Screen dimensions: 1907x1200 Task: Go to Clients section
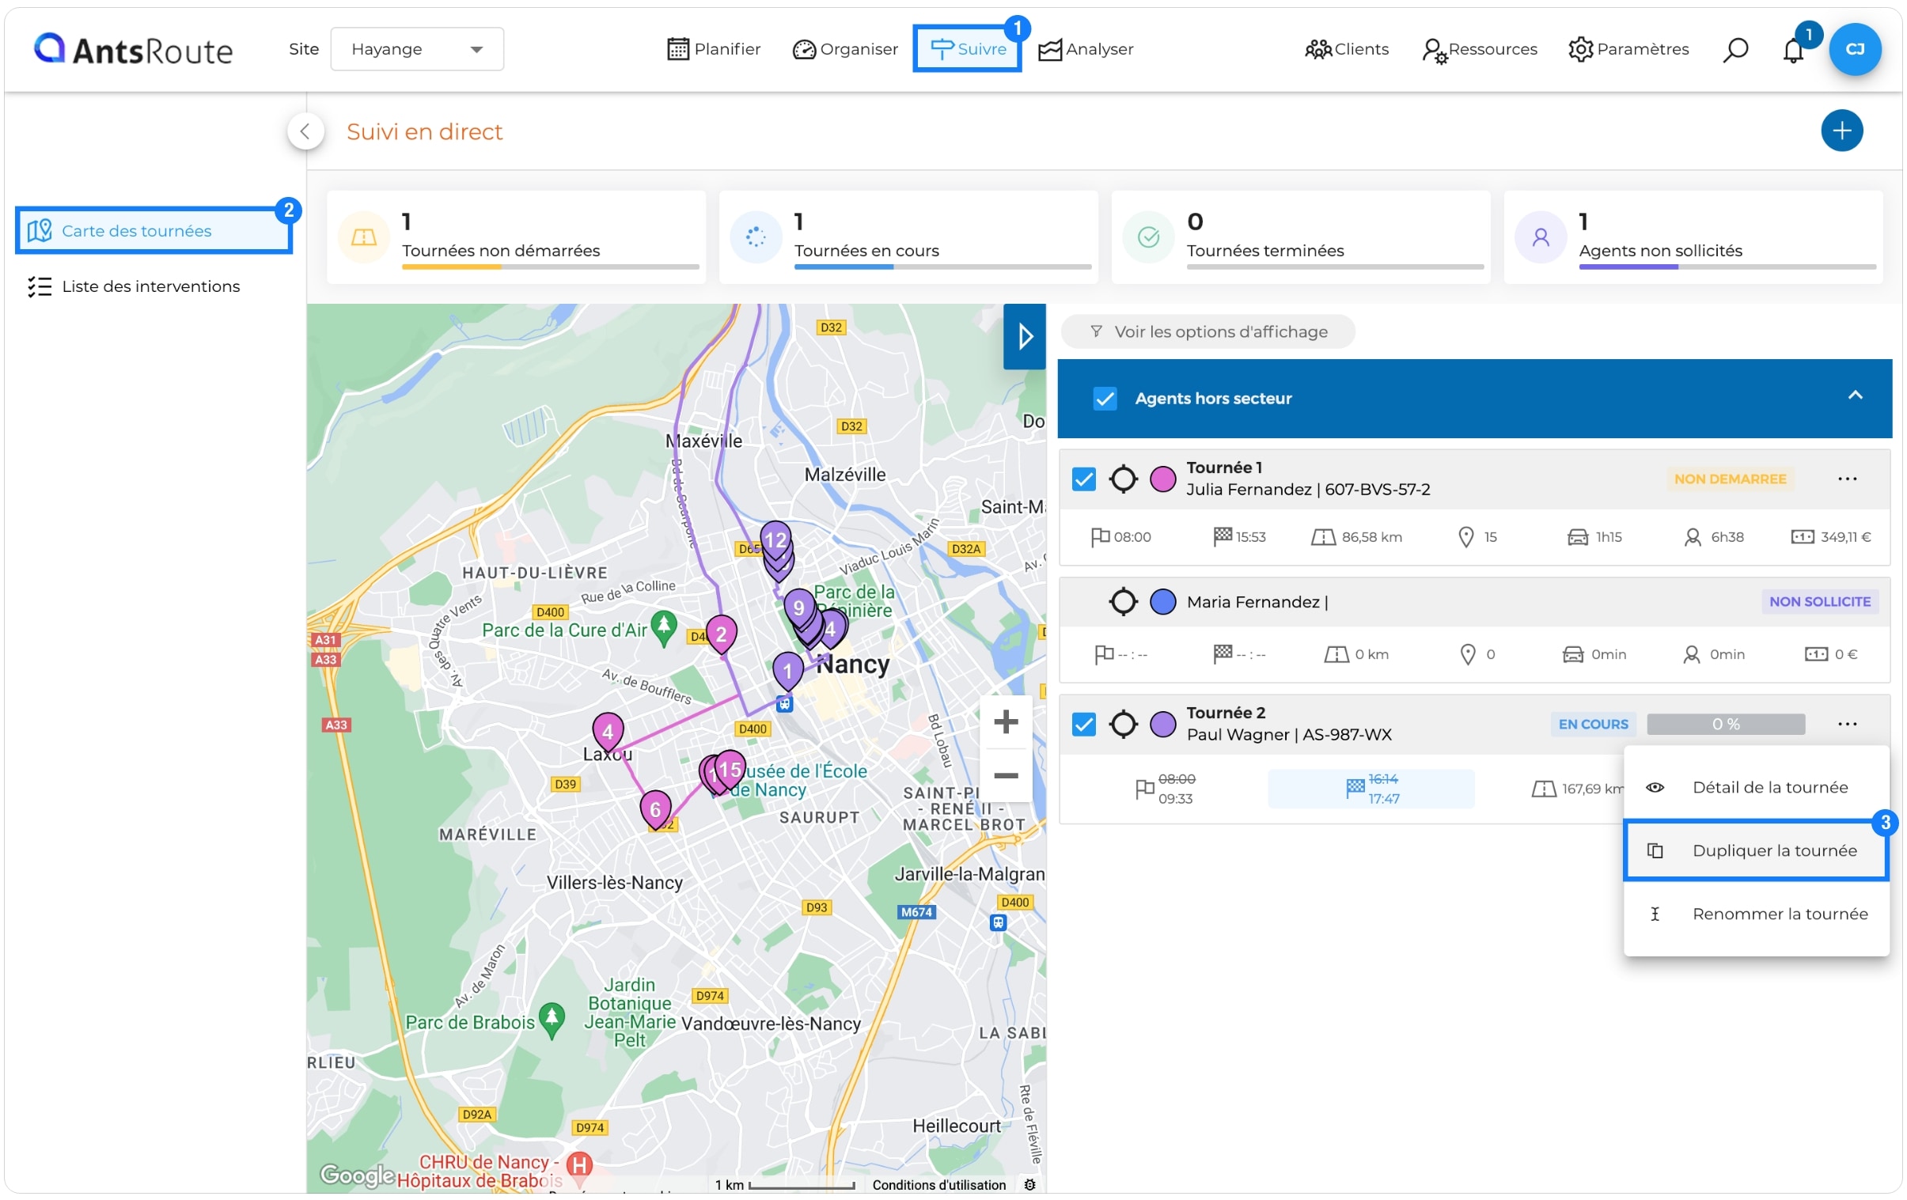point(1347,49)
